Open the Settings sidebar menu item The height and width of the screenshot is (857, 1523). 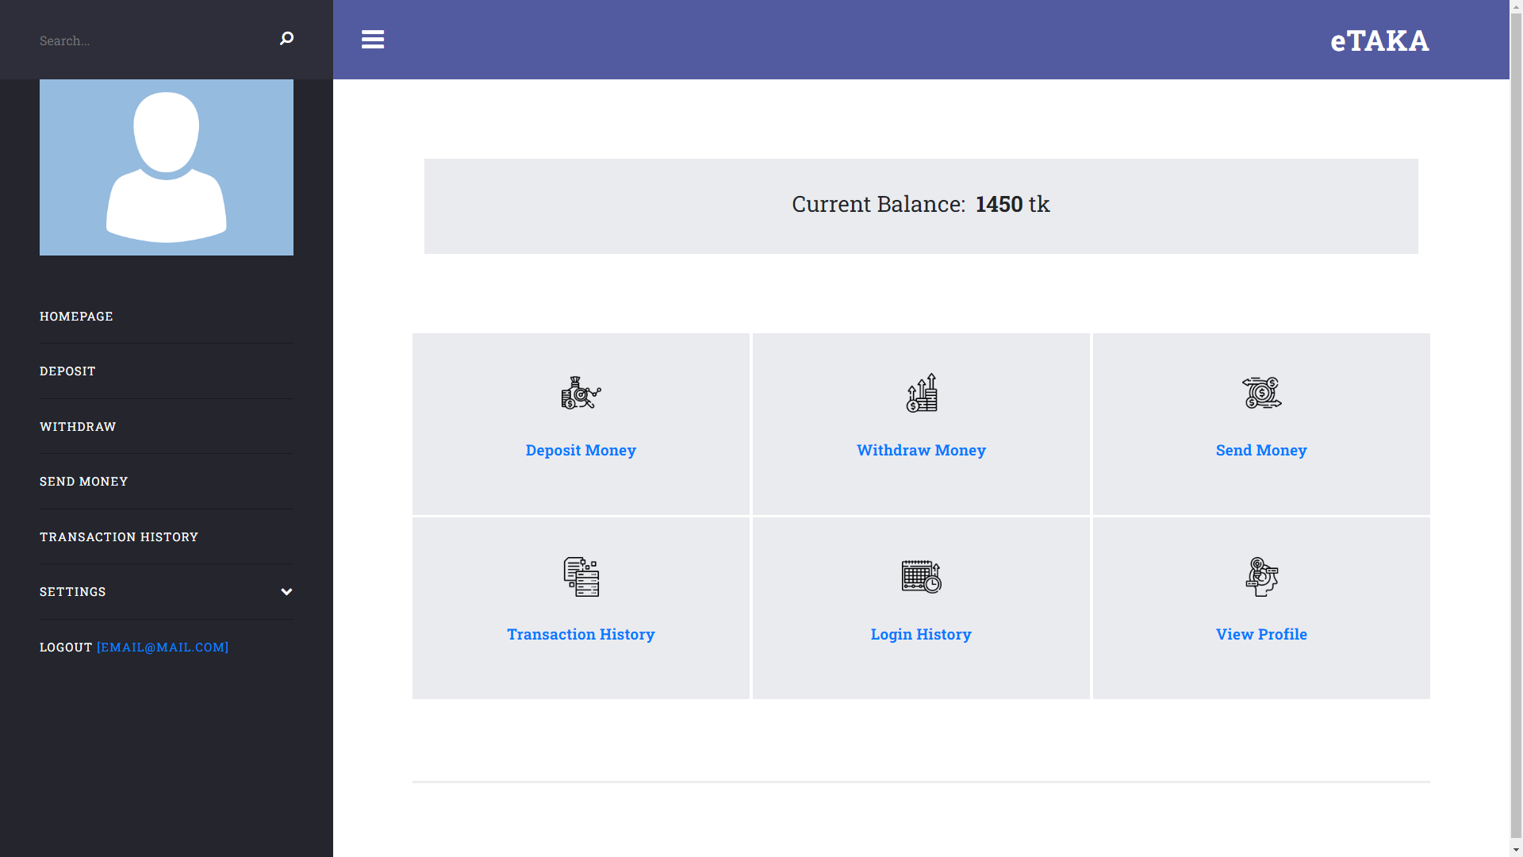(x=73, y=592)
